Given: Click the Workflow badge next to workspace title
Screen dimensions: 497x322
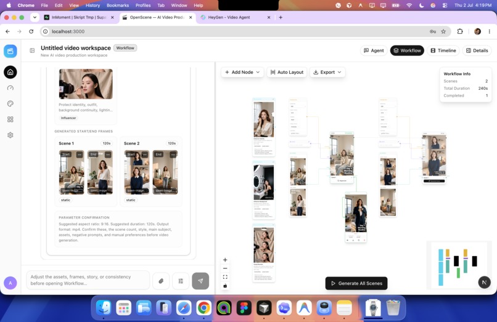Looking at the screenshot, I should pyautogui.click(x=125, y=48).
